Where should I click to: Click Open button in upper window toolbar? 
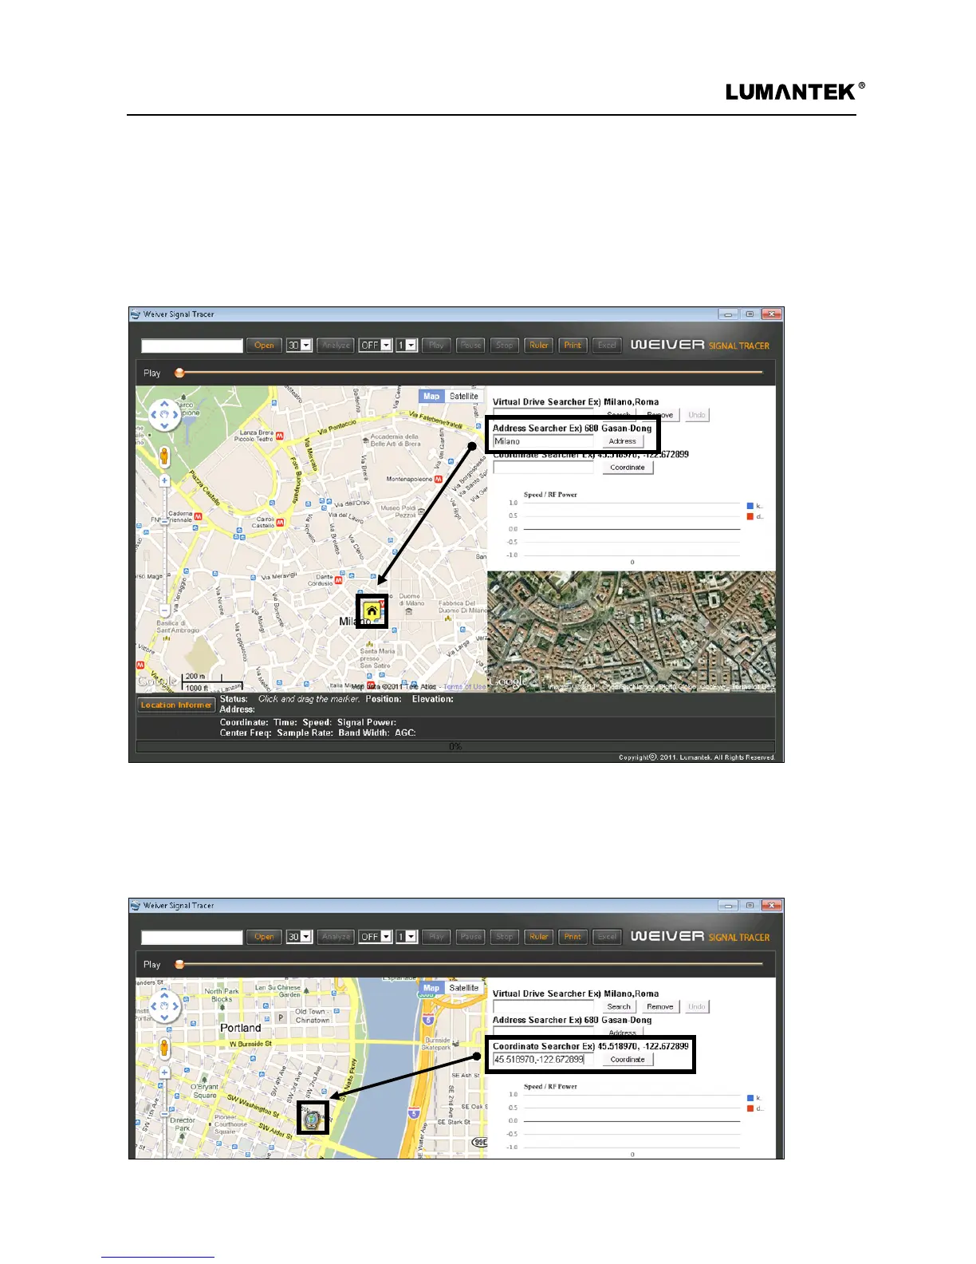[x=264, y=346]
